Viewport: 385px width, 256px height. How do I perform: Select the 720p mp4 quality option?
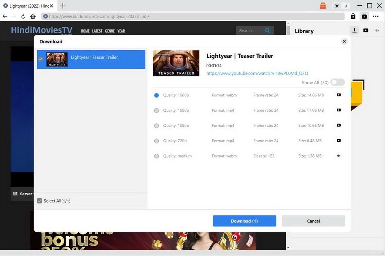156,141
